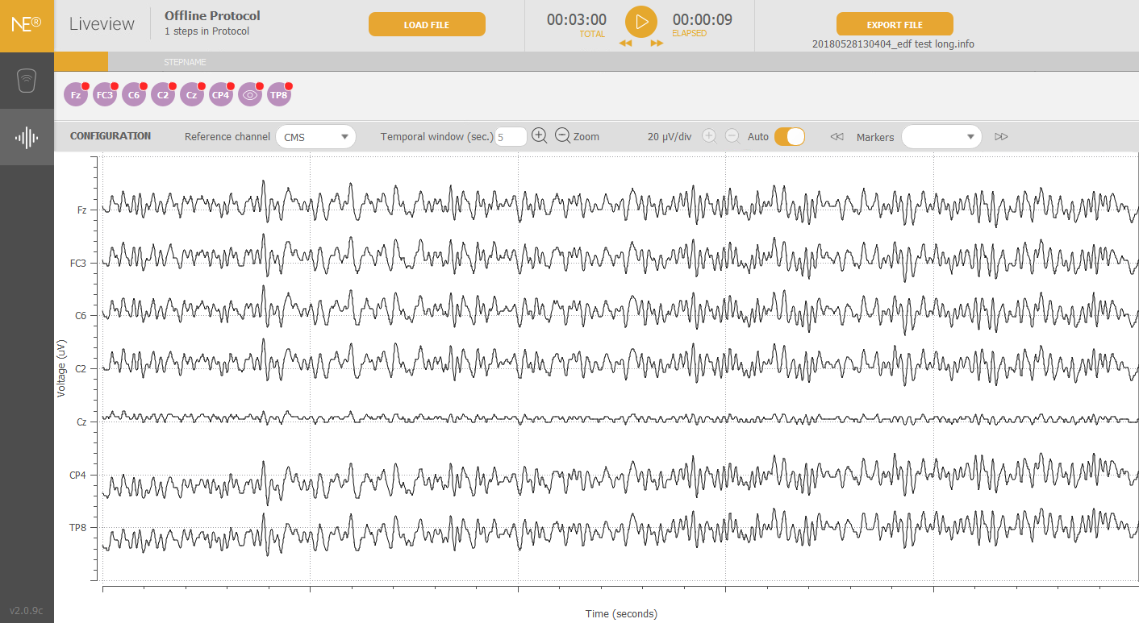The image size is (1139, 623).
Task: Click the C6 axis label in plot
Action: click(81, 316)
